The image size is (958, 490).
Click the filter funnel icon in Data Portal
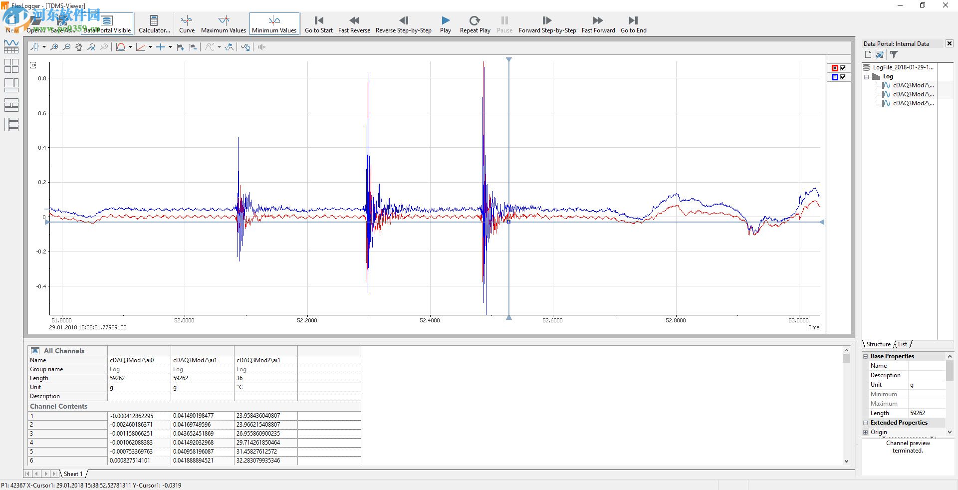click(x=894, y=54)
